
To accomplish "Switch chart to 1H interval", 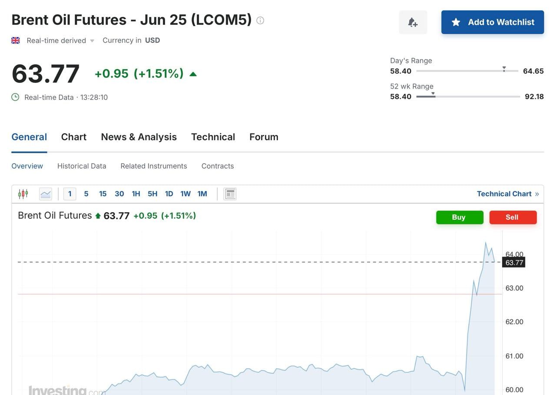I will (x=136, y=194).
